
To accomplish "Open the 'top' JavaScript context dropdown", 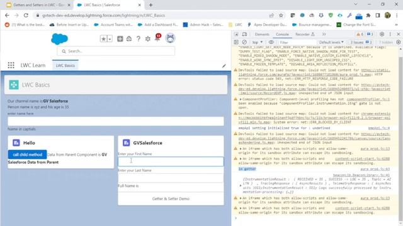I will click(x=258, y=42).
